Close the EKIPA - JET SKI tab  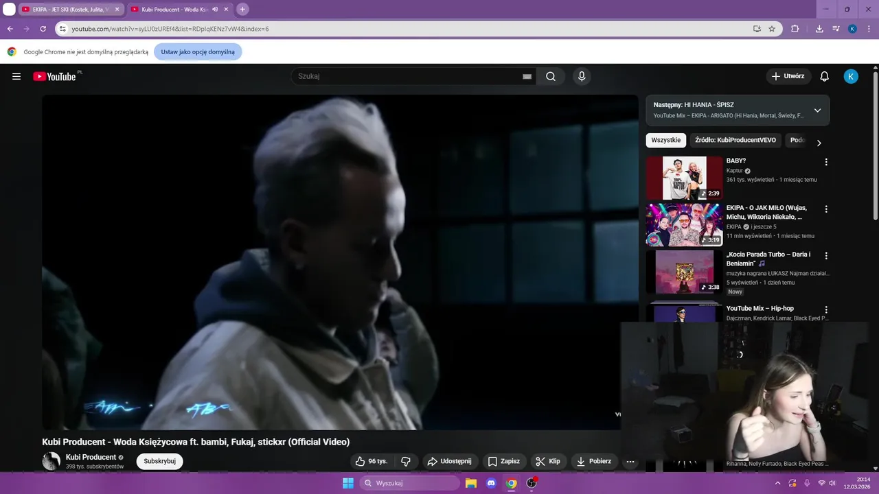(x=117, y=10)
